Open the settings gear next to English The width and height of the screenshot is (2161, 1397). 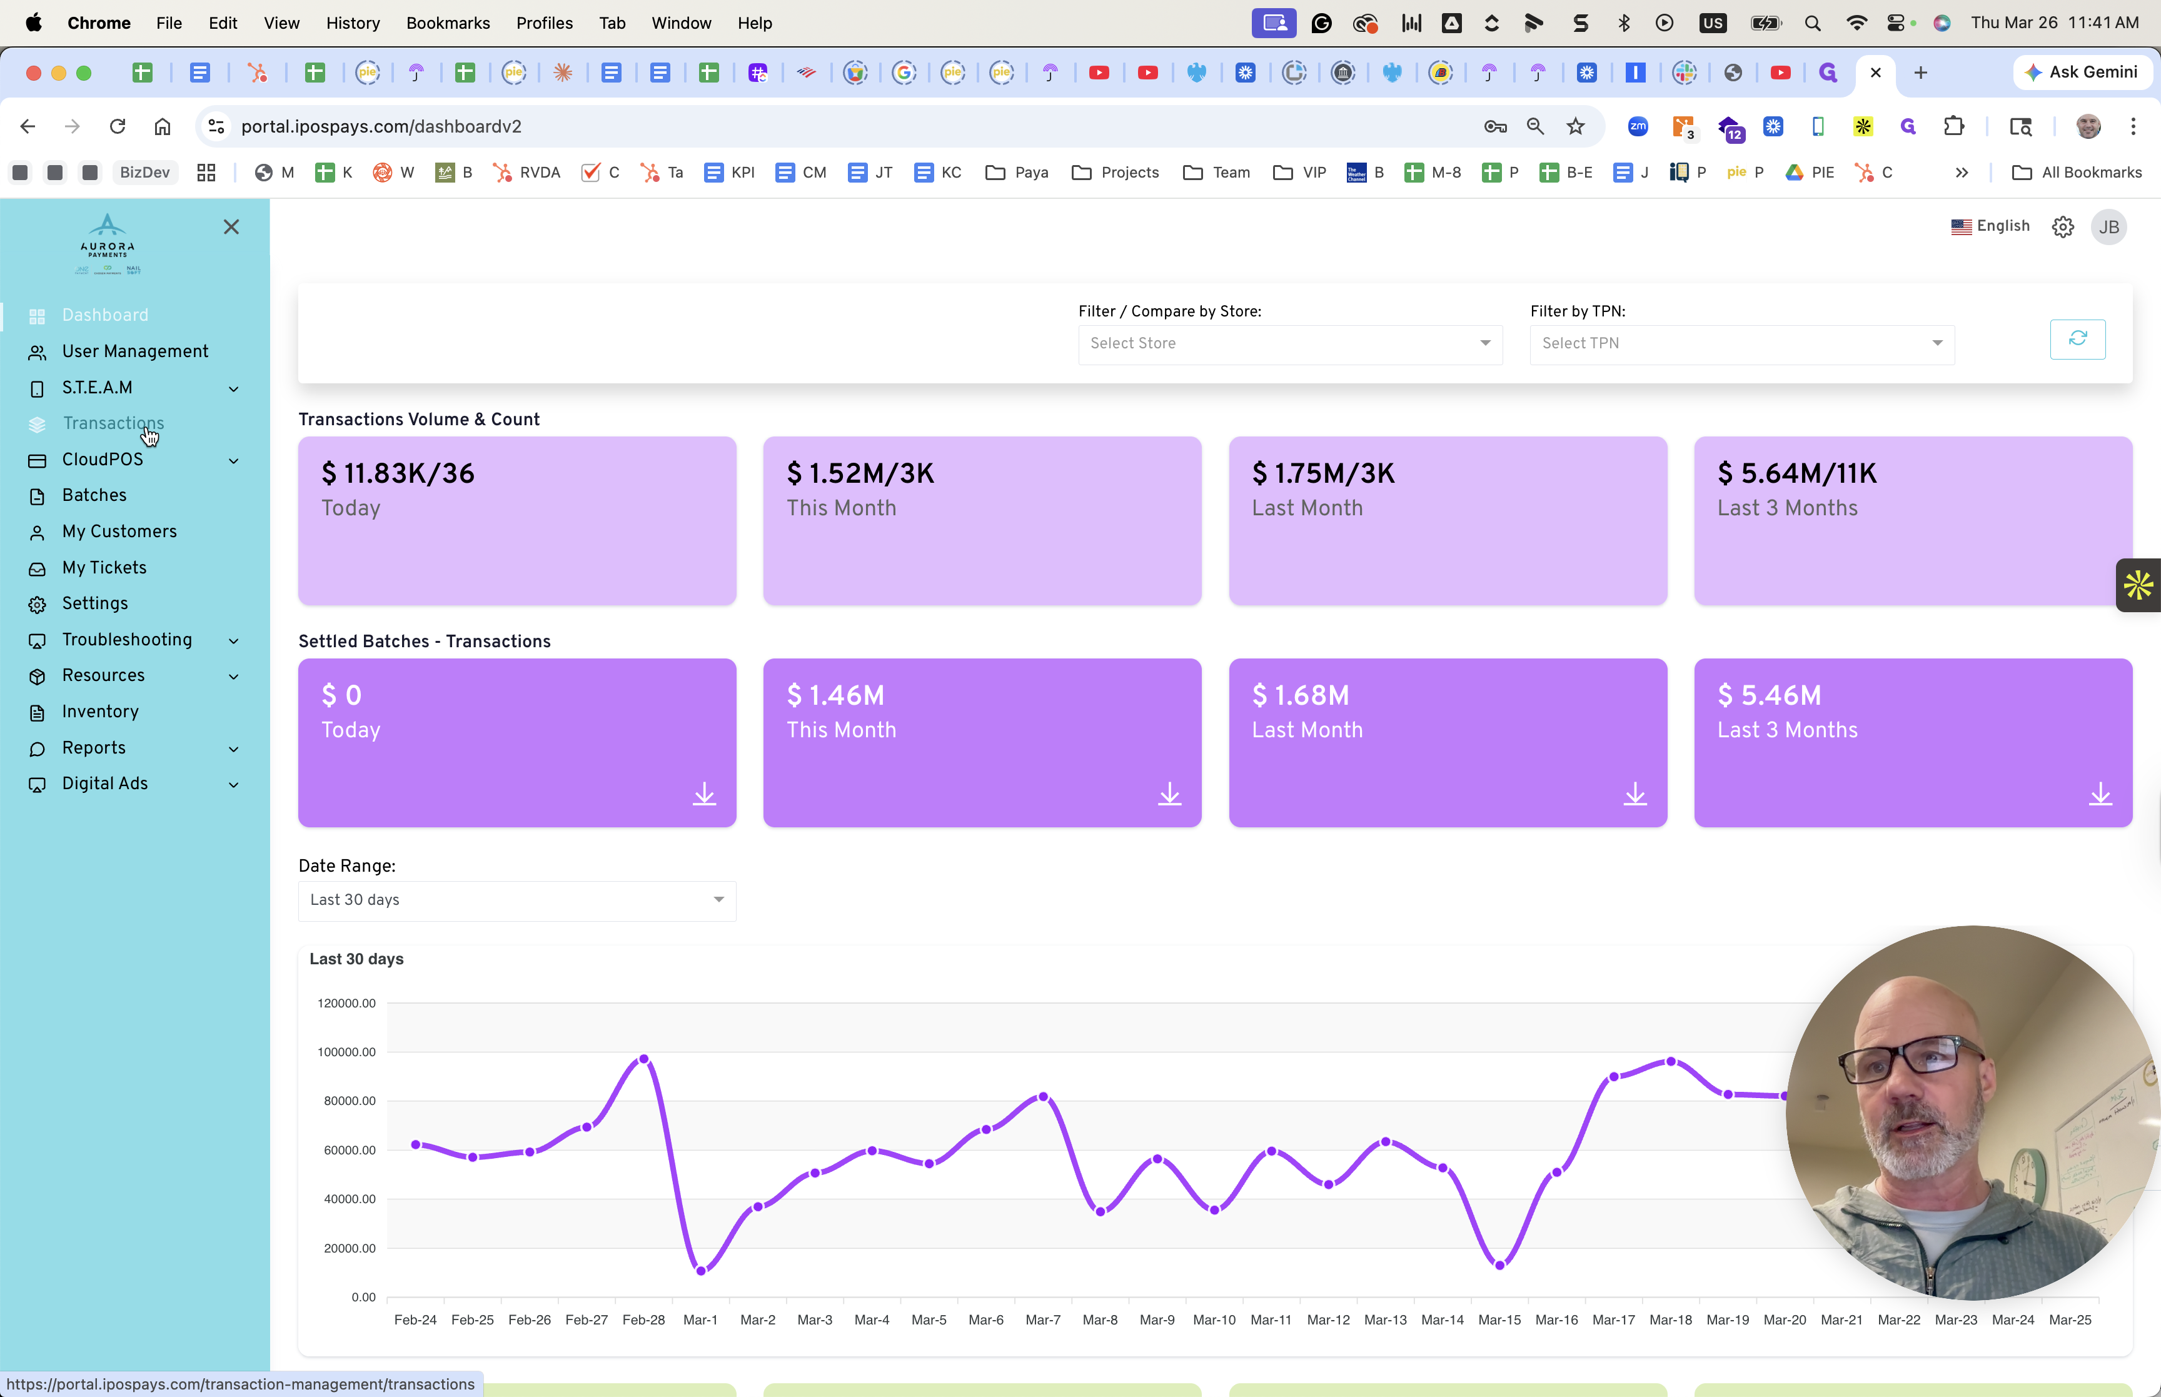point(2063,227)
